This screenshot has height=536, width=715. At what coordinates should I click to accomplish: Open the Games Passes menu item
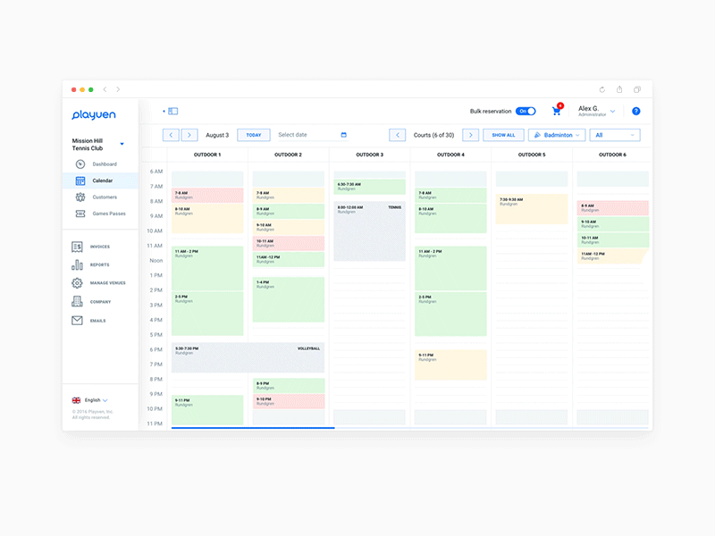click(109, 214)
